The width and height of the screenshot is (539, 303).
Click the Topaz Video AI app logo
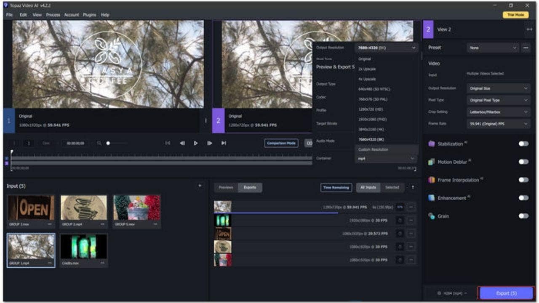coord(5,5)
